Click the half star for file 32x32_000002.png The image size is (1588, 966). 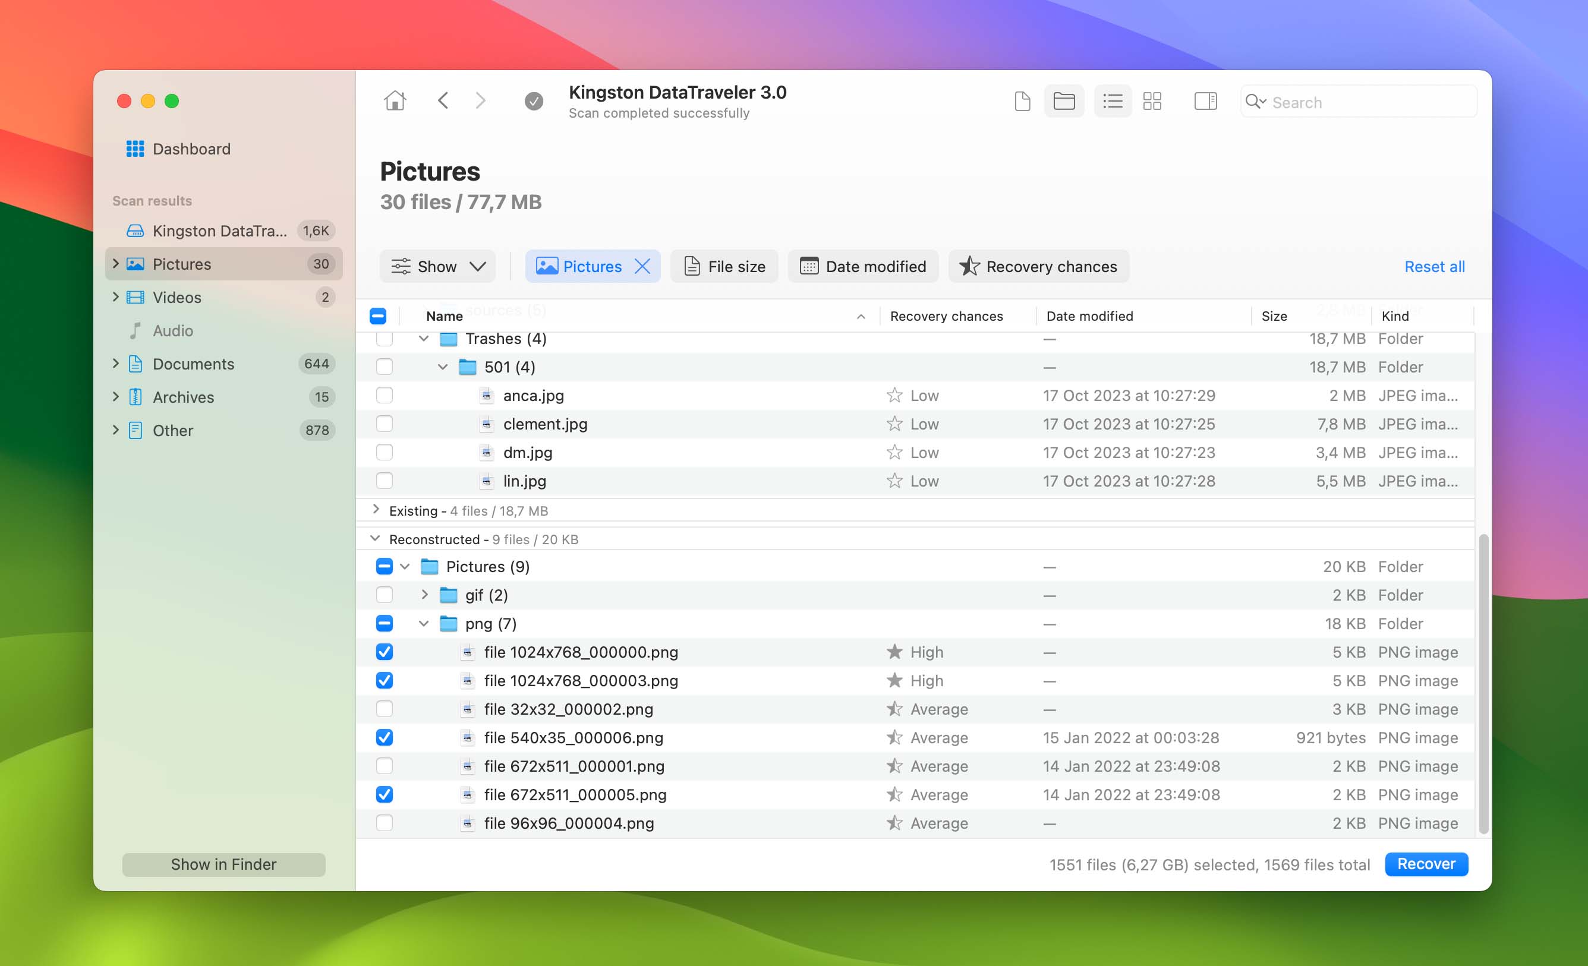894,709
